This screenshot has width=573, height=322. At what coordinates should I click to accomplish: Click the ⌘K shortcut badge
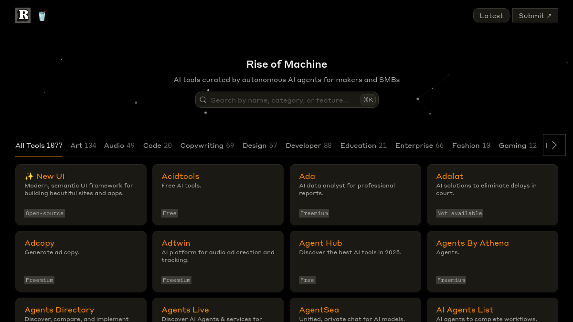coord(368,100)
